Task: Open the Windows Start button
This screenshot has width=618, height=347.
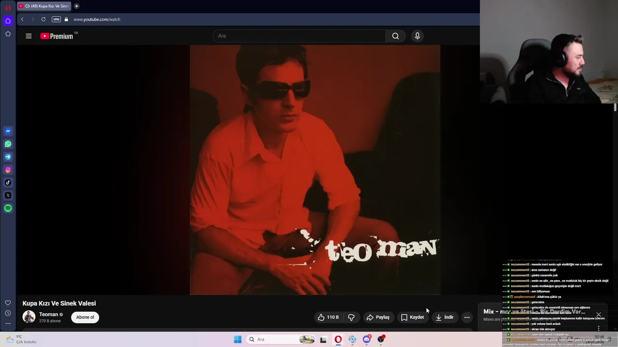Action: coord(238,339)
